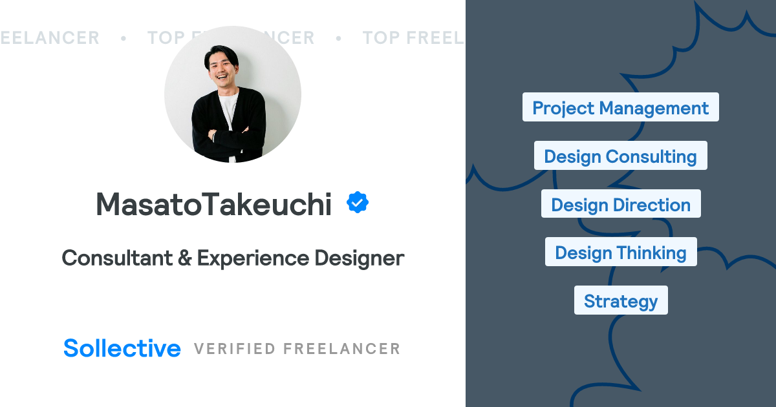Click the cut-off EELANCER text at top left
This screenshot has width=776, height=407.
(50, 38)
